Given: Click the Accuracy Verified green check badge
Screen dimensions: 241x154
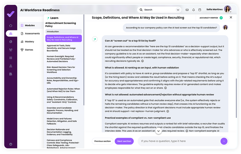Looking at the screenshot, I should click(x=221, y=18).
